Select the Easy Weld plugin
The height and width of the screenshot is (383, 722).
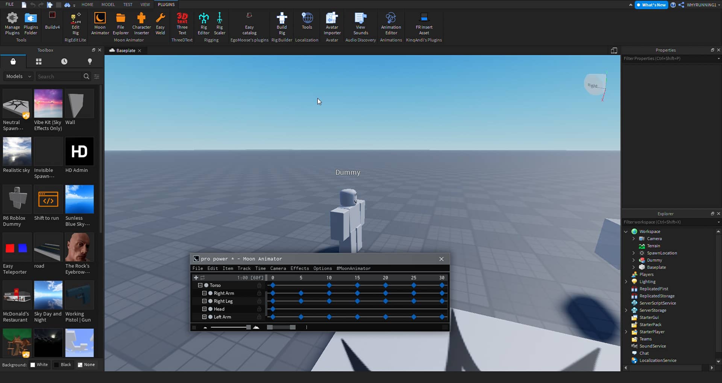[161, 23]
